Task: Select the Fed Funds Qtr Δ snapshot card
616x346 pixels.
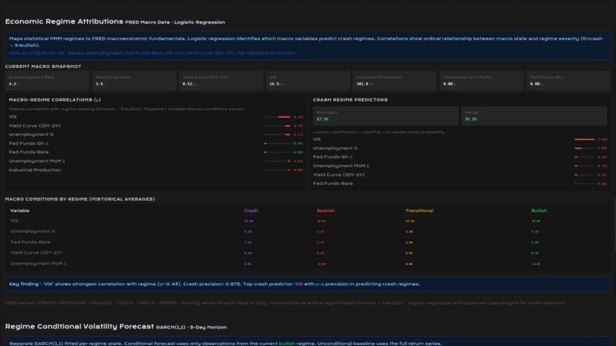Action: 568,80
